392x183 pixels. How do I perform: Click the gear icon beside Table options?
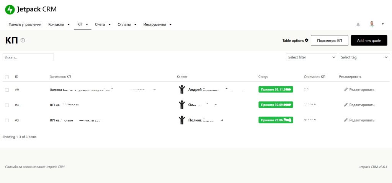(307, 40)
